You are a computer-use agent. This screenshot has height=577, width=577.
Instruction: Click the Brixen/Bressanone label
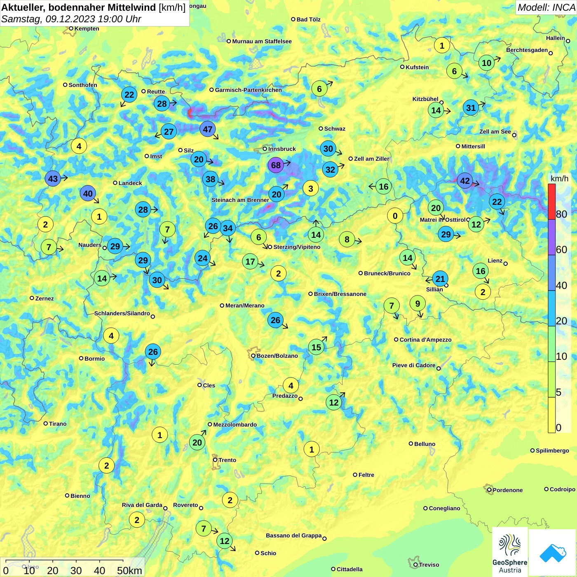(x=340, y=294)
